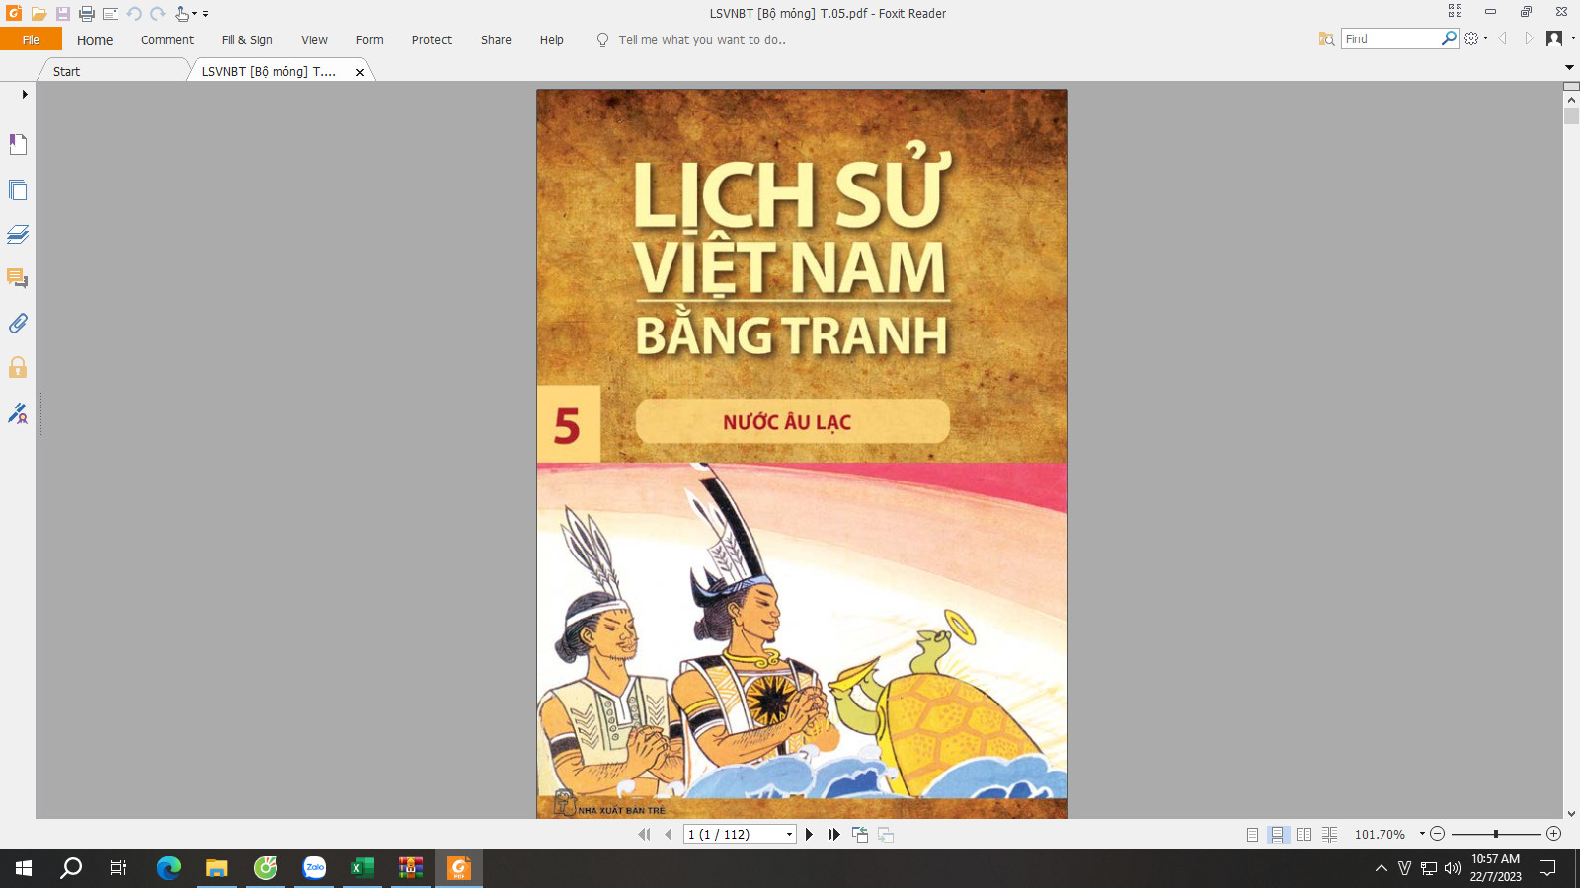Open the Security lock panel
Screen dimensions: 1580x888
[18, 368]
